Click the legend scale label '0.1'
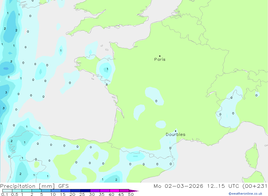The image size is (268, 196). [5, 194]
